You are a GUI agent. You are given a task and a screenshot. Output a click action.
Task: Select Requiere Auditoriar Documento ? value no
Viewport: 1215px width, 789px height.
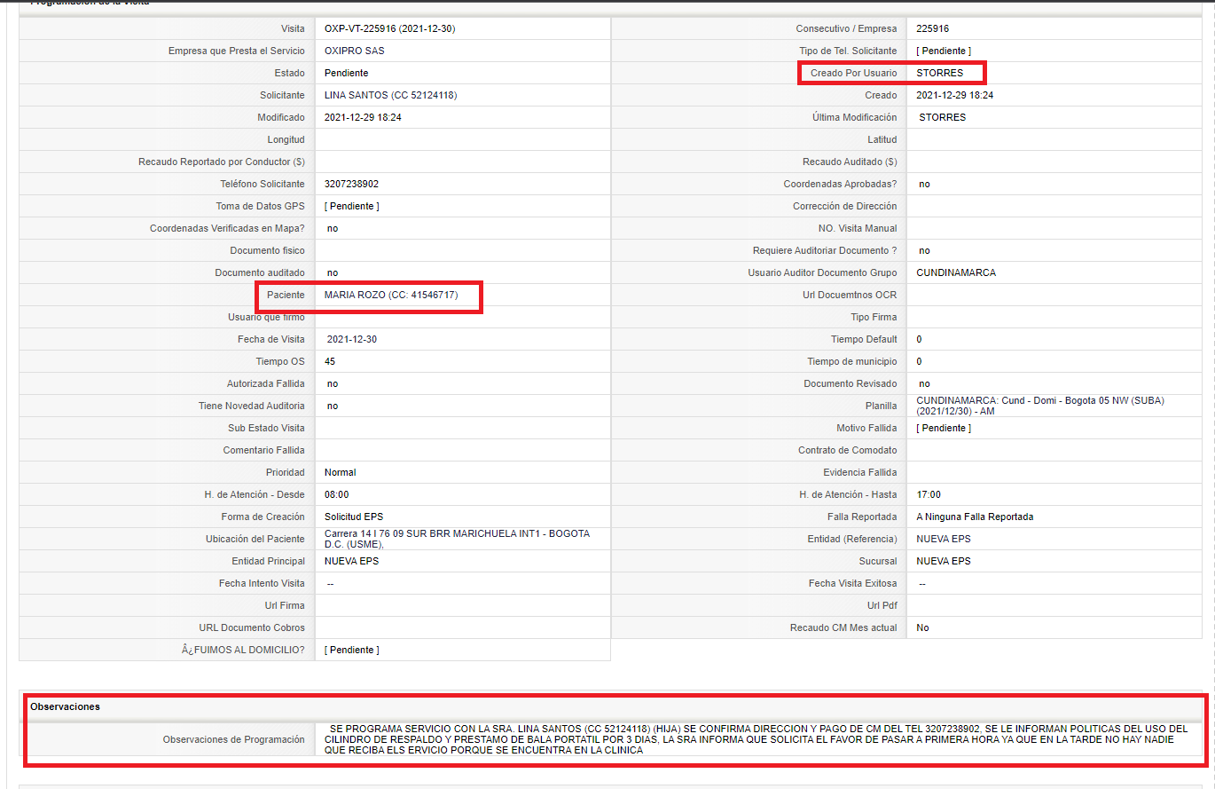924,250
